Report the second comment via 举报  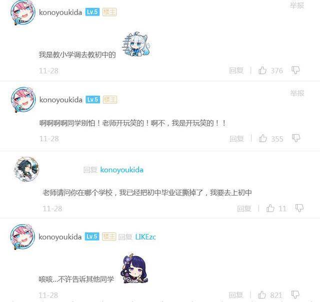297,93
